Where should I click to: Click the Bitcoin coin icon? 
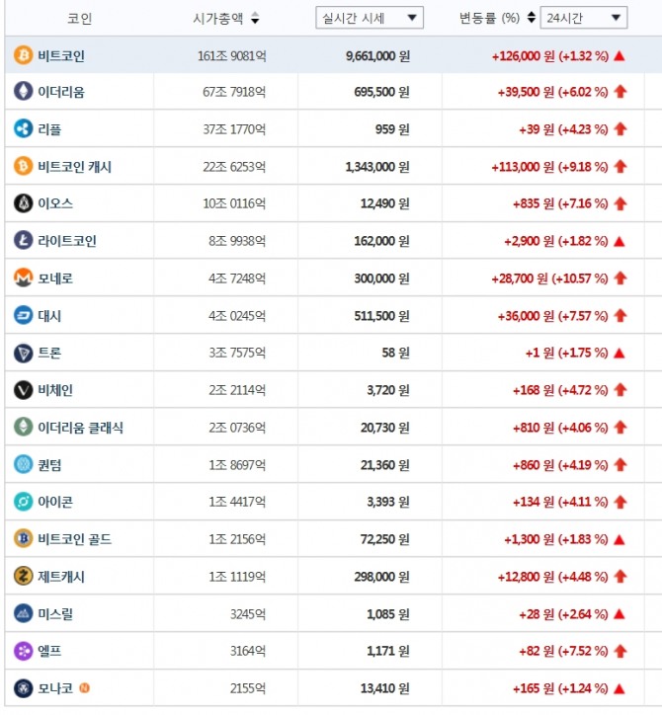[x=23, y=55]
